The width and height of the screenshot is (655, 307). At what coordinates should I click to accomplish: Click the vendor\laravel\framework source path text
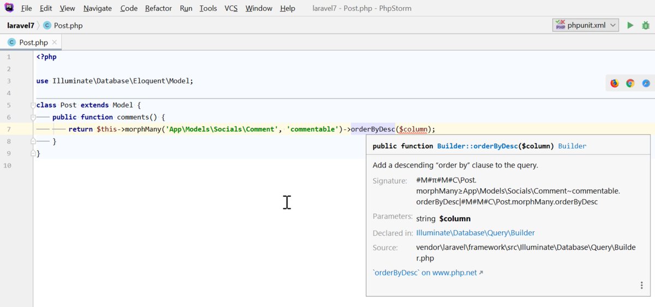tap(526, 252)
